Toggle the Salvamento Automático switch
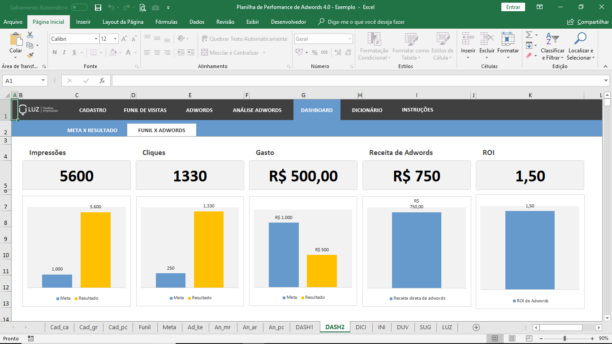This screenshot has width=612, height=344. point(79,7)
